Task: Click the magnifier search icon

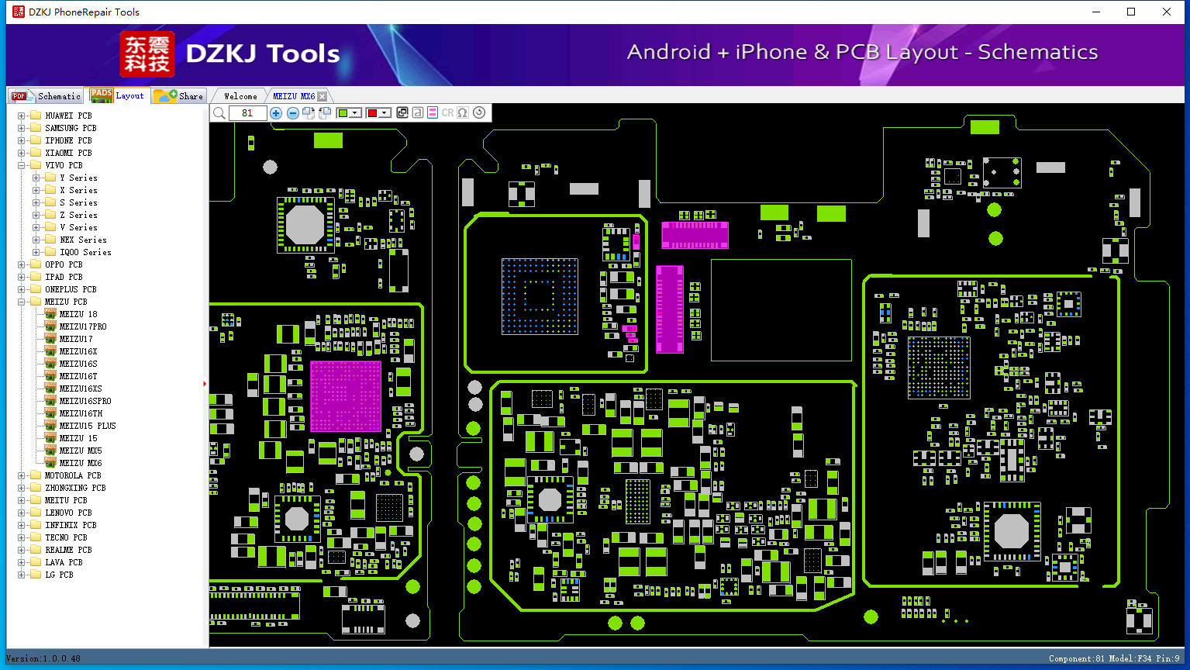Action: coord(219,113)
